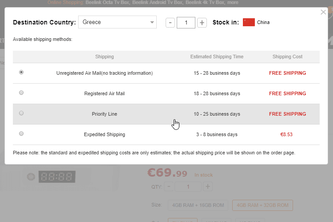Choose the Priority Line radio button
The image size is (333, 222).
click(x=21, y=113)
